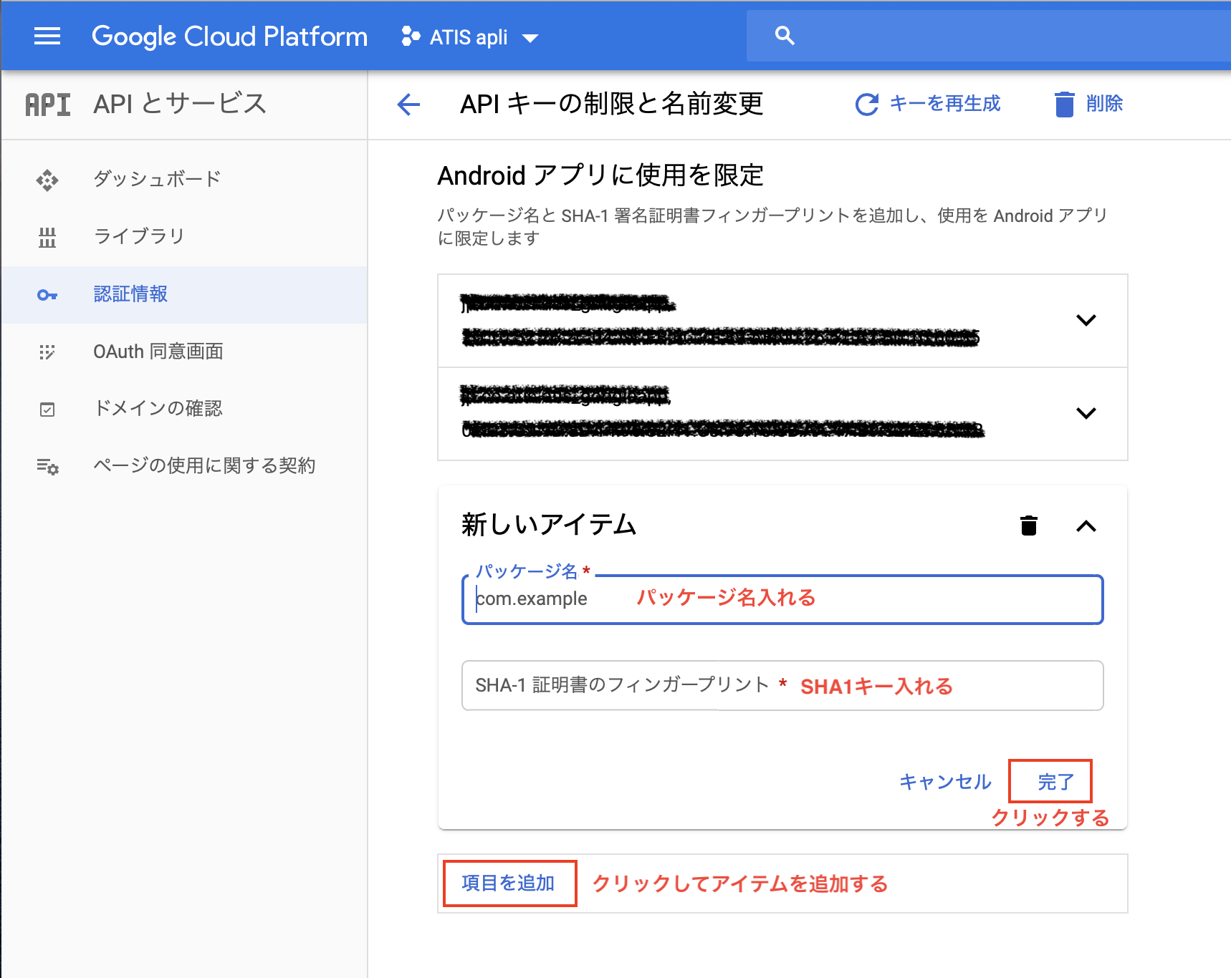Click the ページの使用に関する契約 settings icon
Screen dimensions: 1231x978
point(47,466)
